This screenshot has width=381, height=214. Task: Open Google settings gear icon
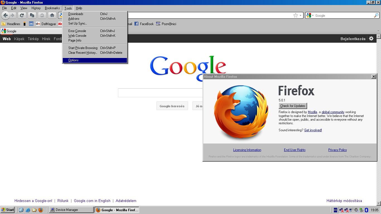point(371,39)
